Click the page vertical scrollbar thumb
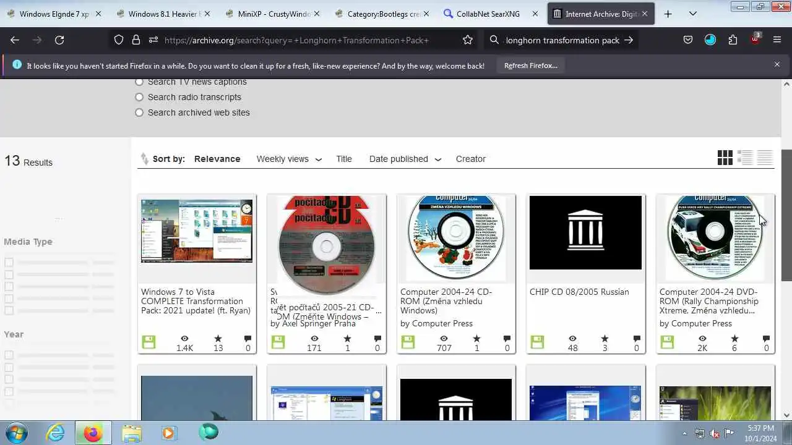Screen dimensions: 792x445 click(x=786, y=215)
